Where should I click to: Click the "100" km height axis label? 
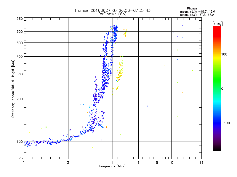point(20,142)
